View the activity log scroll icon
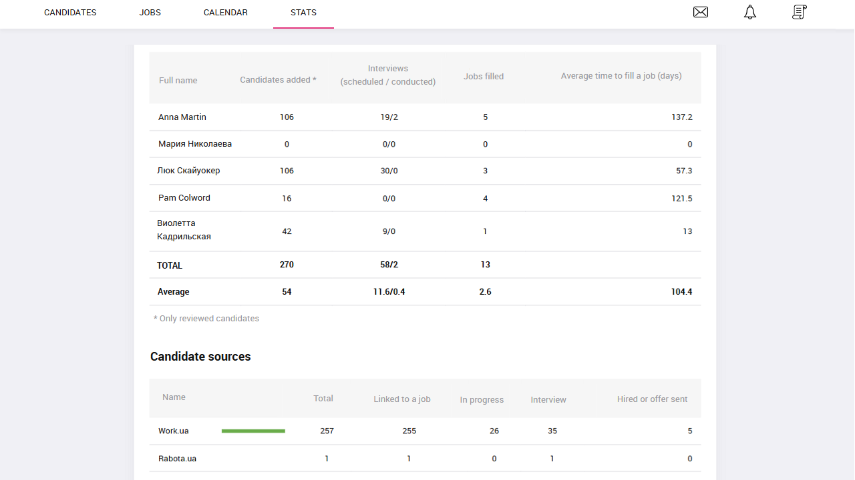The height and width of the screenshot is (480, 855). tap(799, 12)
